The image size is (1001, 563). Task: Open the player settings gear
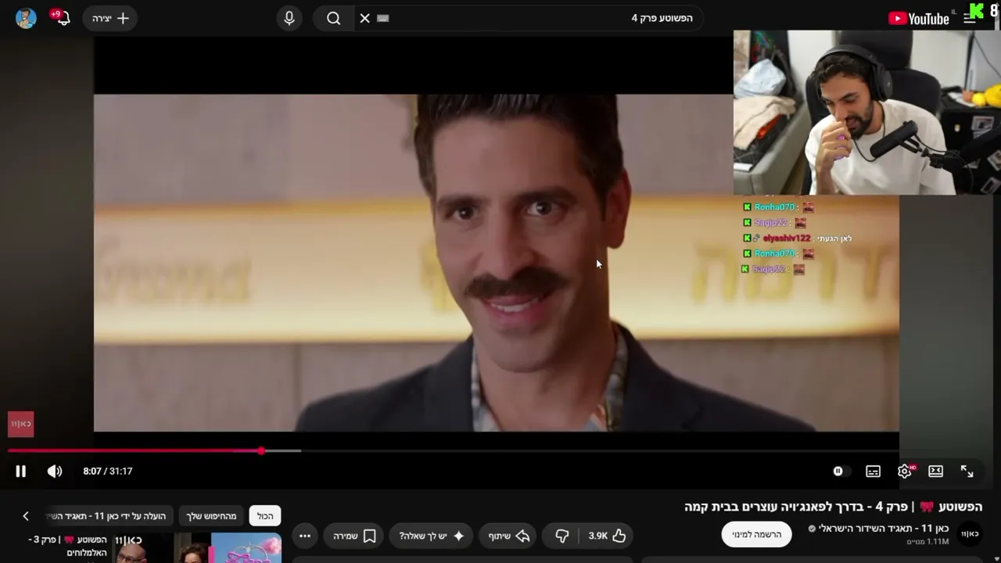tap(905, 471)
